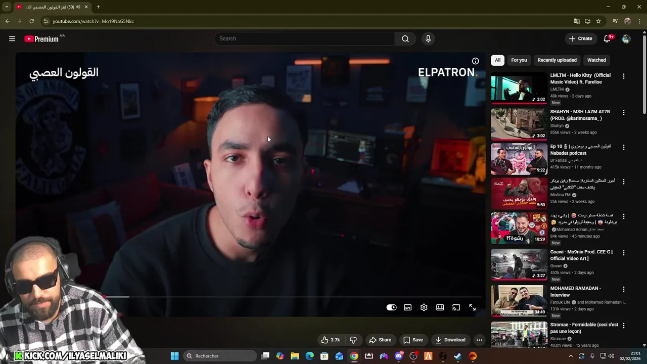Viewport: 647px width, 364px height.
Task: Show hidden system tray icons
Action: click(571, 356)
